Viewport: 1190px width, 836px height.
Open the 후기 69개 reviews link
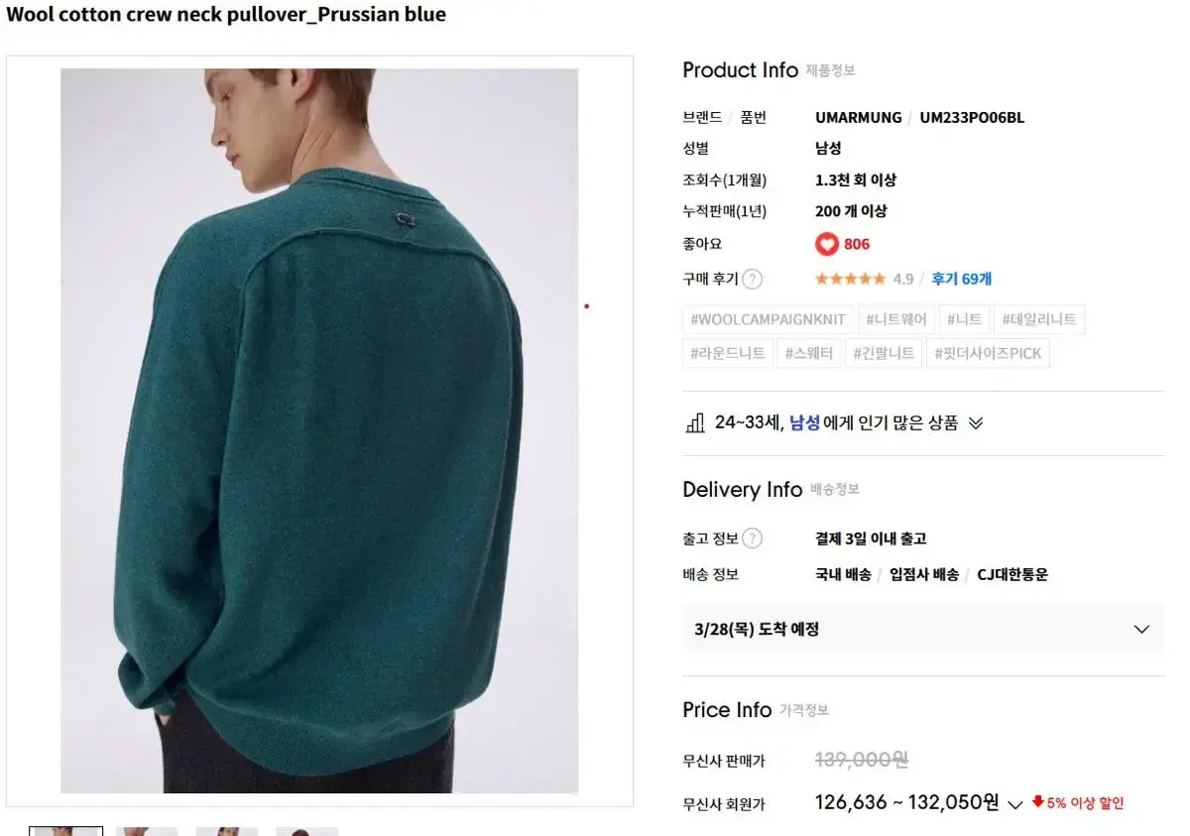click(961, 279)
